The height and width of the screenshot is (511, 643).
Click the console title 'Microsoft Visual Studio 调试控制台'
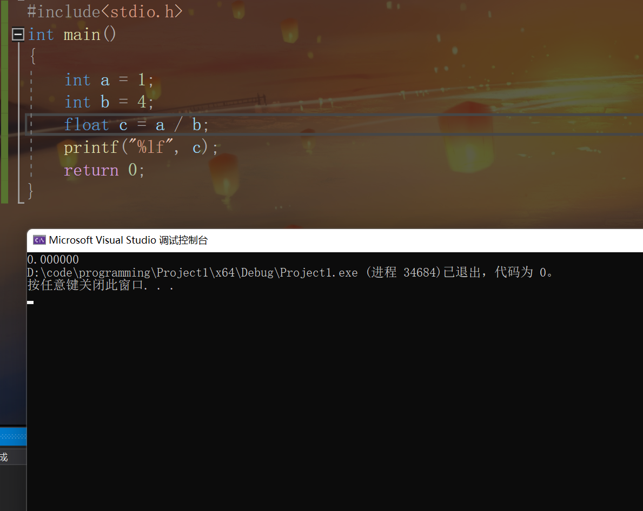(128, 240)
